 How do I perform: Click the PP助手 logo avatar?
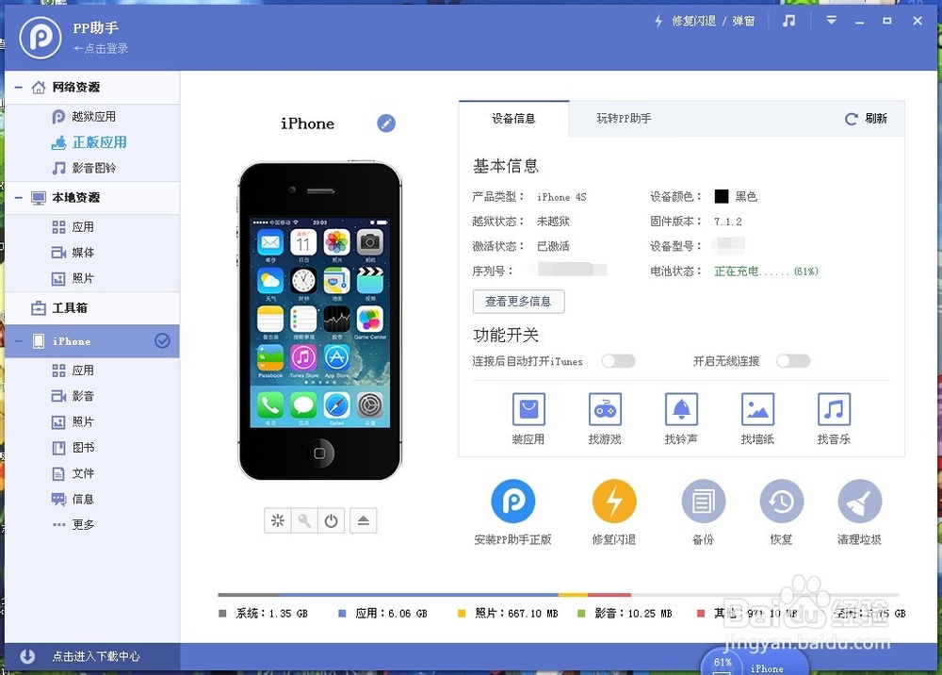41,38
